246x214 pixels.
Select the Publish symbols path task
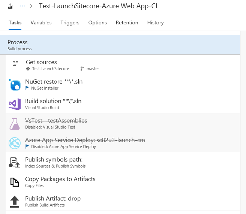123,162
